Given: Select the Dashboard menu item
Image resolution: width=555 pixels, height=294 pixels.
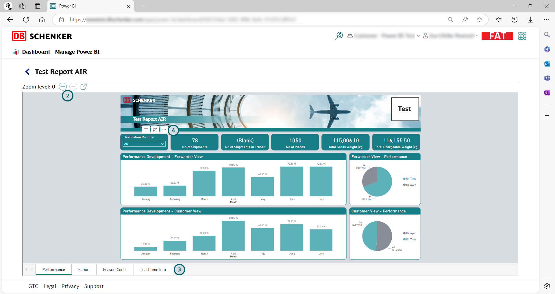Looking at the screenshot, I should (x=36, y=52).
